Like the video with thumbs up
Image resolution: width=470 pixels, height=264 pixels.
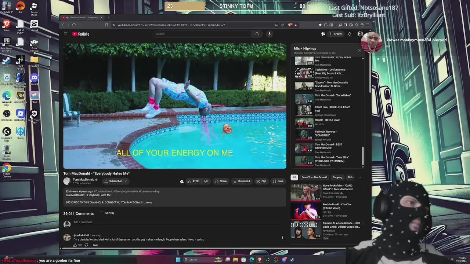[x=193, y=181]
